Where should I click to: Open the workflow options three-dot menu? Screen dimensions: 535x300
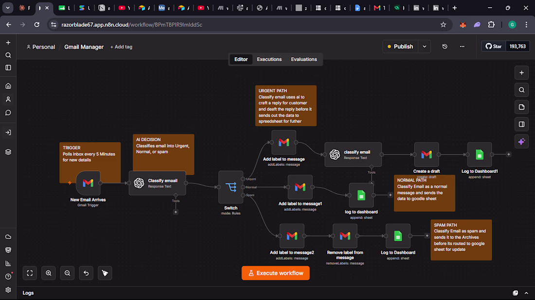(462, 47)
